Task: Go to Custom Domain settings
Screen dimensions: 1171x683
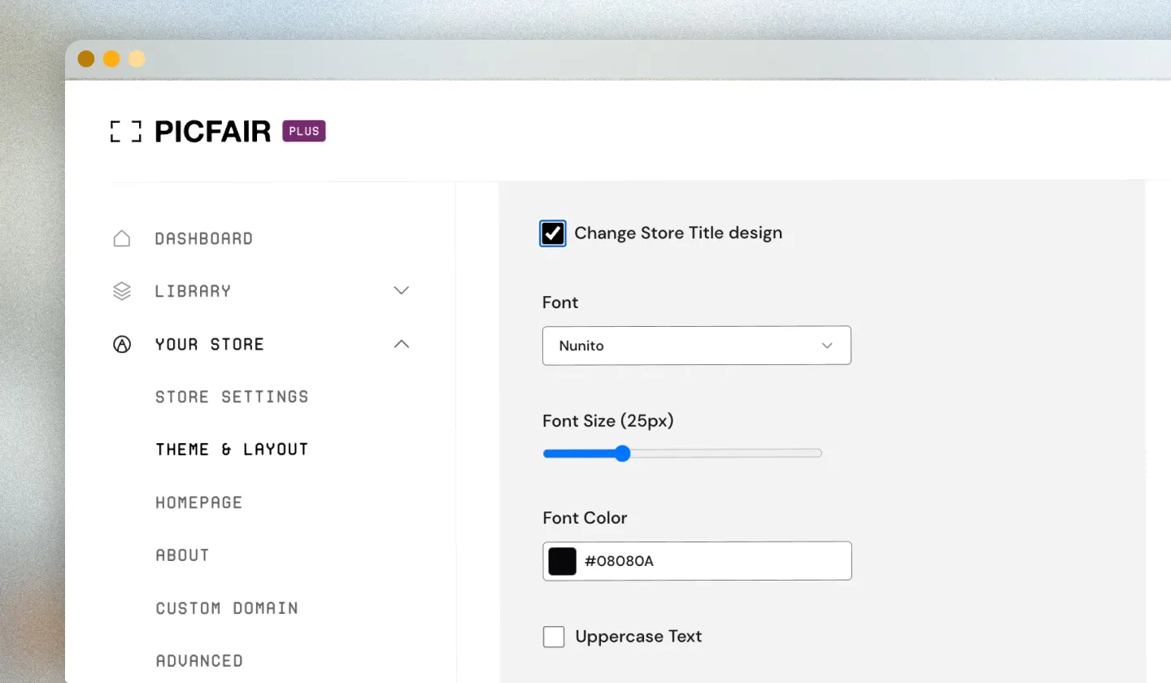Action: tap(227, 608)
